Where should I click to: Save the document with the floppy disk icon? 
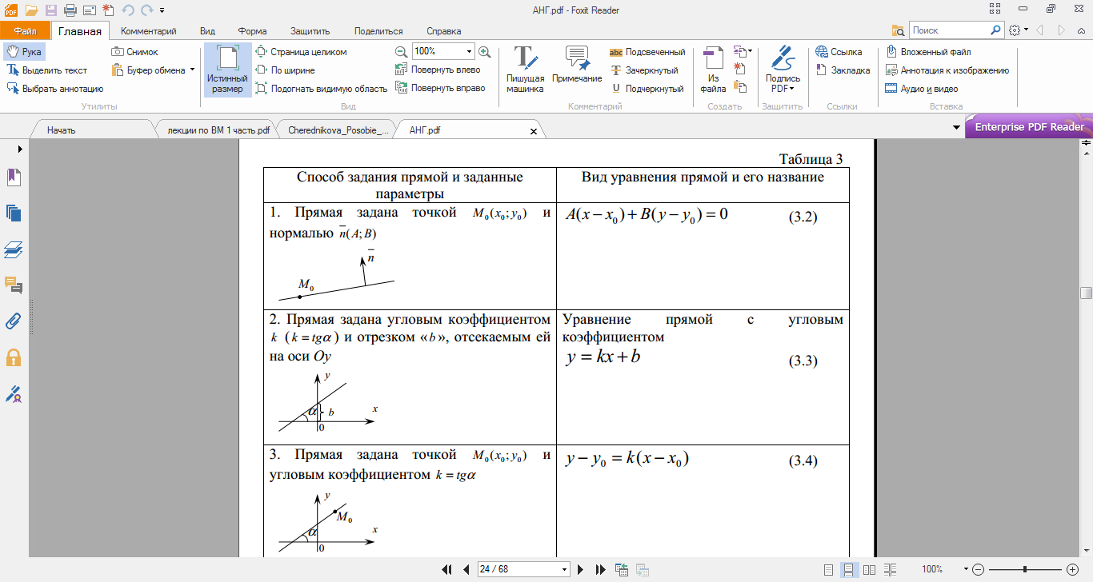click(x=51, y=10)
